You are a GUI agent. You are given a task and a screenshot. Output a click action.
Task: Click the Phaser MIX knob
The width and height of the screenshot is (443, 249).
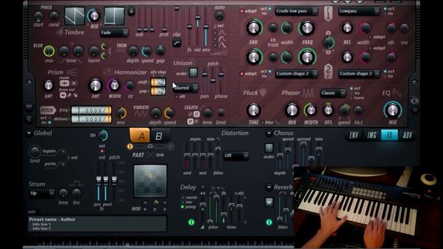point(291,110)
